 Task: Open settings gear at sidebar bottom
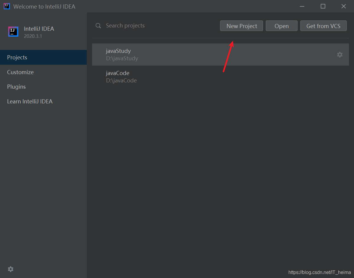pos(11,269)
